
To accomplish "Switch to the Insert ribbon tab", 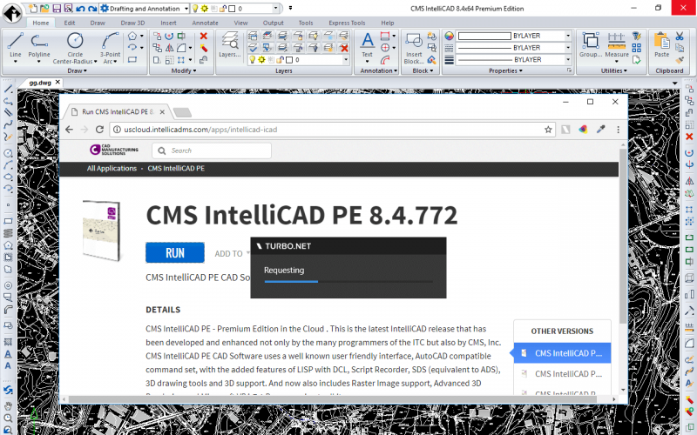I will (168, 23).
